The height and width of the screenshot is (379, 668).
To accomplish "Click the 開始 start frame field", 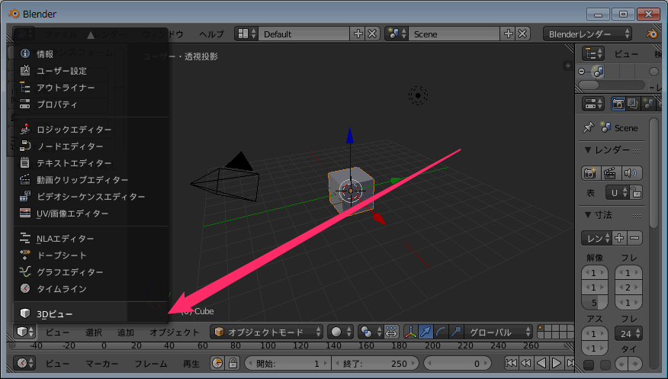I will 287,363.
